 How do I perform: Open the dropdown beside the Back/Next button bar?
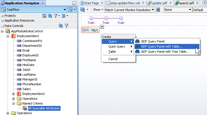(x=102, y=27)
